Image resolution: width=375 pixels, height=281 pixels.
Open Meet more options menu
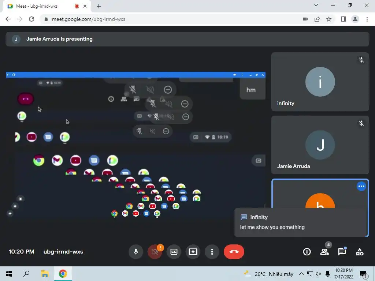pyautogui.click(x=212, y=252)
